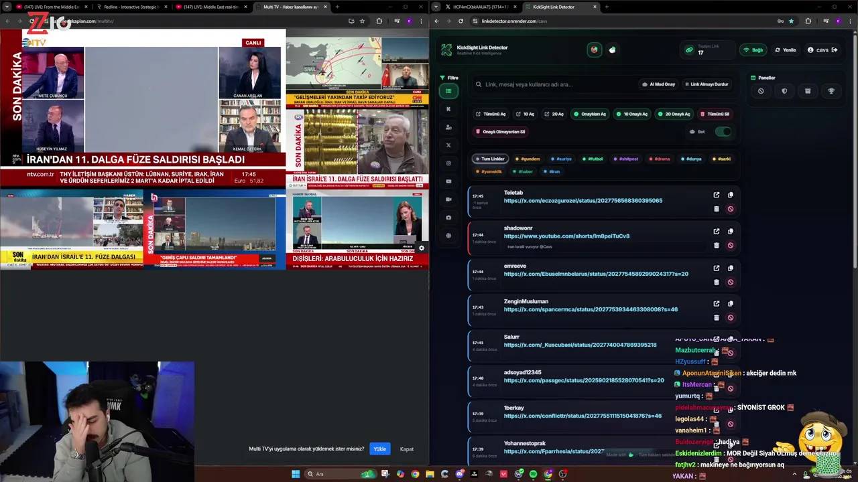Click the Bağlı connection status button
Image resolution: width=858 pixels, height=482 pixels.
tap(753, 50)
